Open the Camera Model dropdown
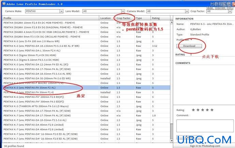Screen dimensions: 235x148 coord(168,11)
